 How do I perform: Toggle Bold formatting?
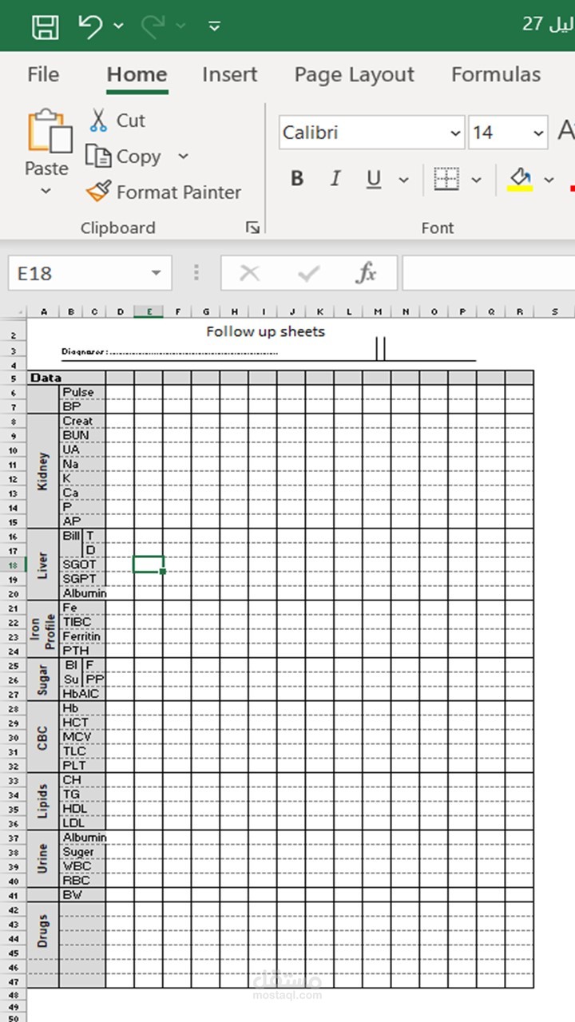(x=297, y=179)
